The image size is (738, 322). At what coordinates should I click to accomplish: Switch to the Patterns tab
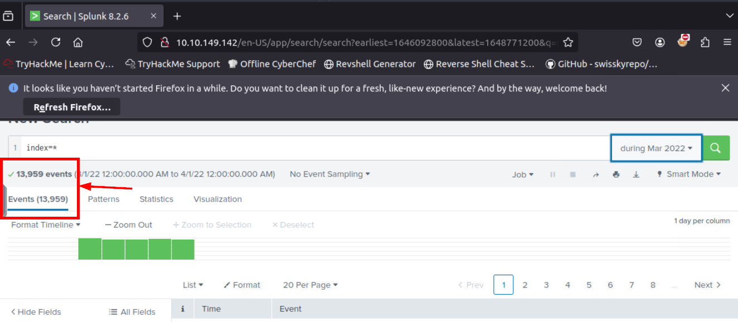click(x=104, y=199)
